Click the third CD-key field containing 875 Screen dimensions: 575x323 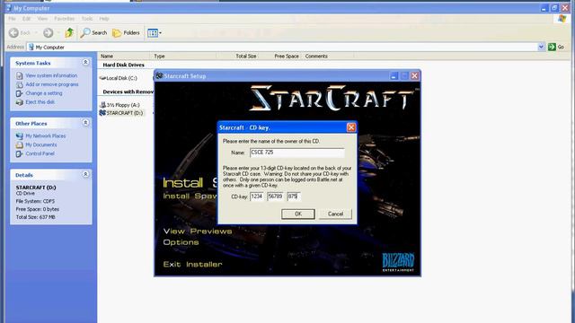click(294, 196)
